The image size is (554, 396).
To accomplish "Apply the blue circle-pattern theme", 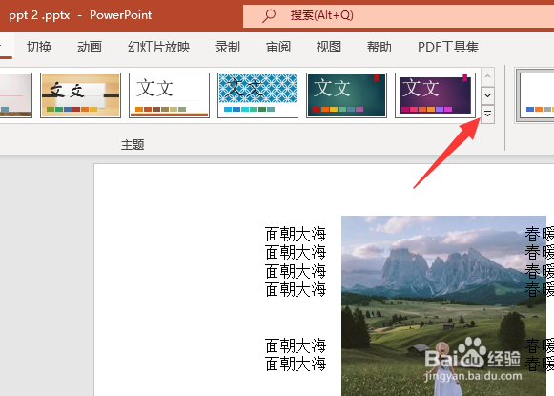I will pyautogui.click(x=257, y=95).
